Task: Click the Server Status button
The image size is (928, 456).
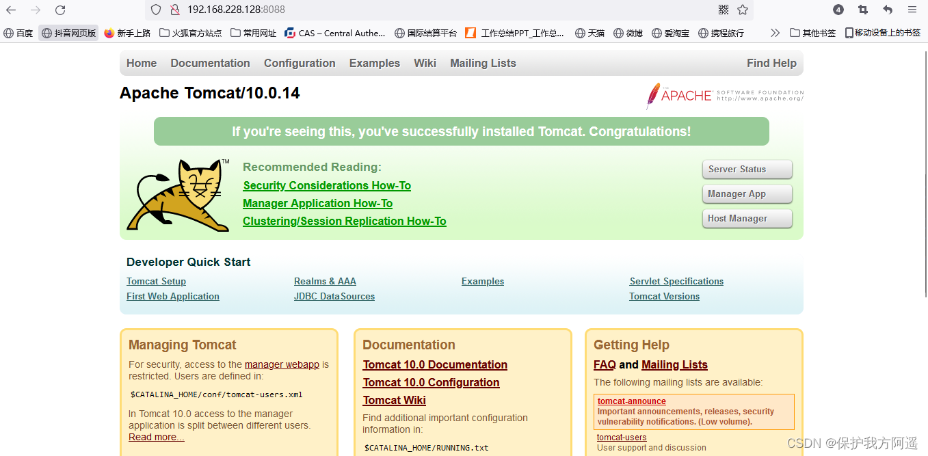Action: (747, 169)
